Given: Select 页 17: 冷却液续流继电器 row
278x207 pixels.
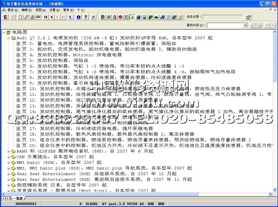Looking at the screenshot, I should (85, 128).
